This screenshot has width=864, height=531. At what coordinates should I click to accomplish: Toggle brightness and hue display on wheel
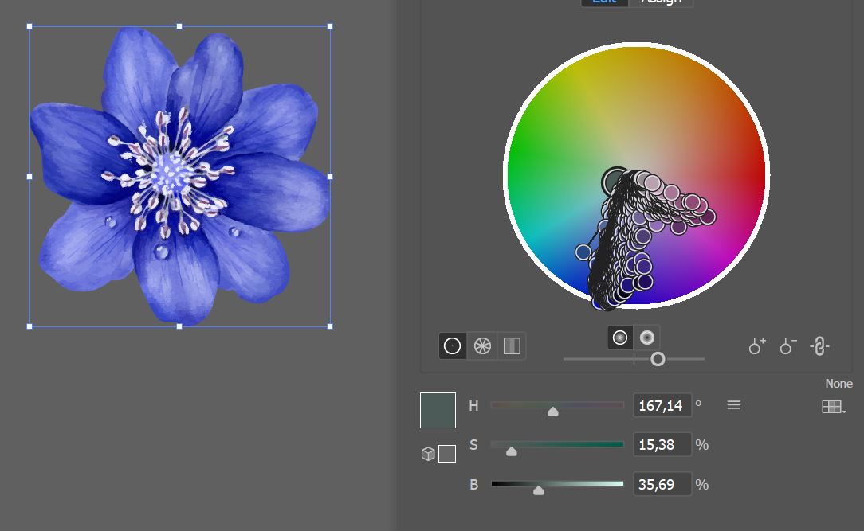coord(647,337)
